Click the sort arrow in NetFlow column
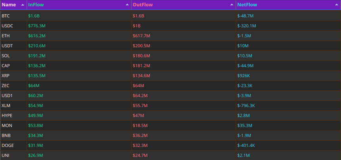The image size is (341, 160). point(336,5)
